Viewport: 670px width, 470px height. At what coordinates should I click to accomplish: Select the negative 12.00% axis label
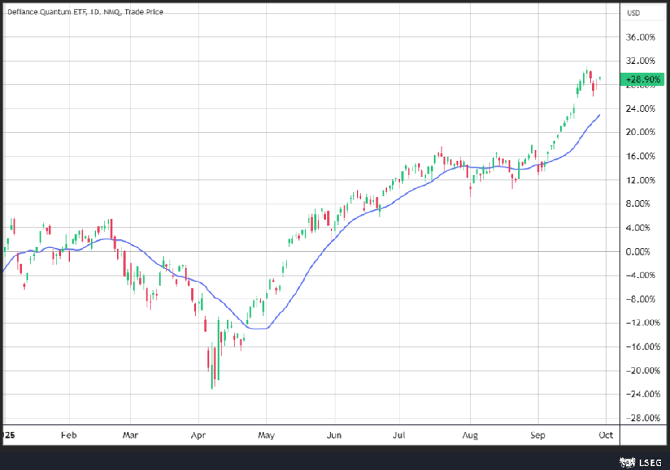click(643, 323)
